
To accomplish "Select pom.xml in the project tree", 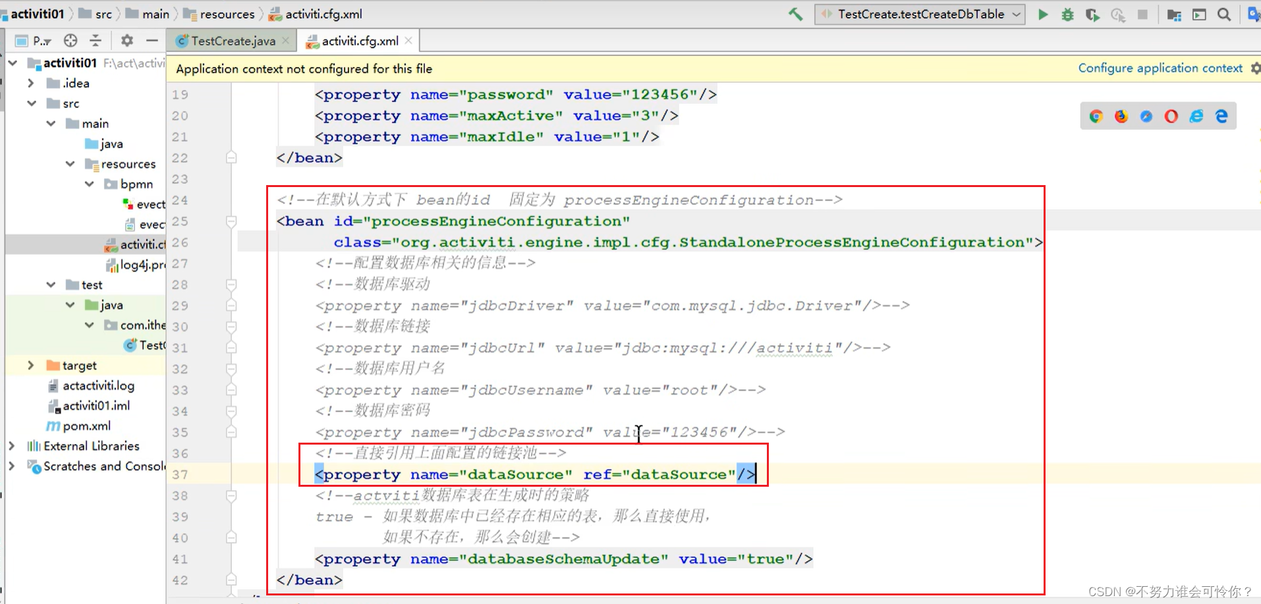I will point(86,426).
